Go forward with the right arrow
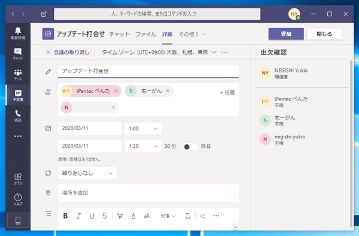Image resolution: width=359 pixels, height=236 pixels. pyautogui.click(x=23, y=14)
